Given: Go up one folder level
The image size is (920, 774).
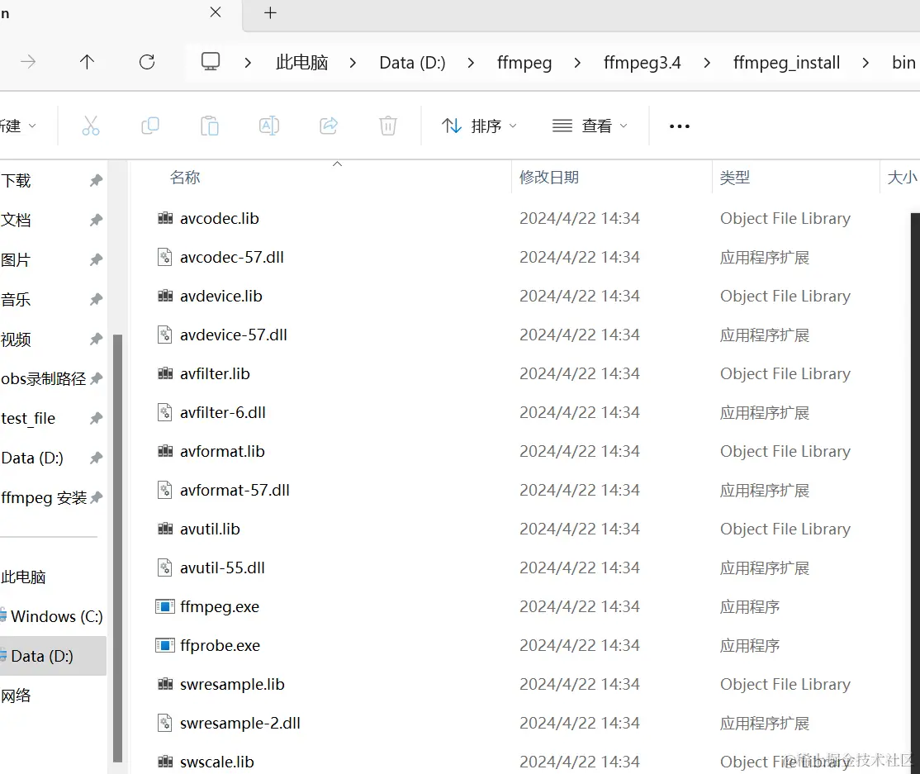Looking at the screenshot, I should pos(87,62).
